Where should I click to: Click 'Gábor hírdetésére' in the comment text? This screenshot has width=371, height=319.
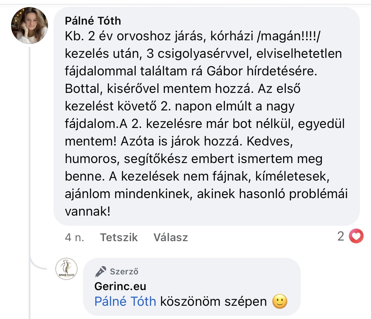[x=261, y=71]
